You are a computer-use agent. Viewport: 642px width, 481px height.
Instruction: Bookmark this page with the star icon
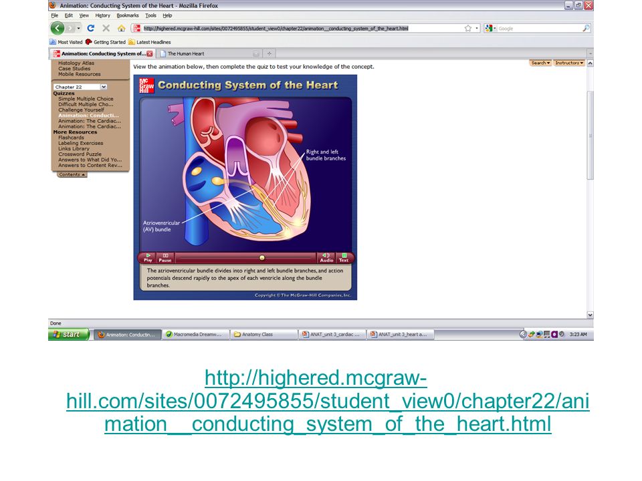click(468, 28)
